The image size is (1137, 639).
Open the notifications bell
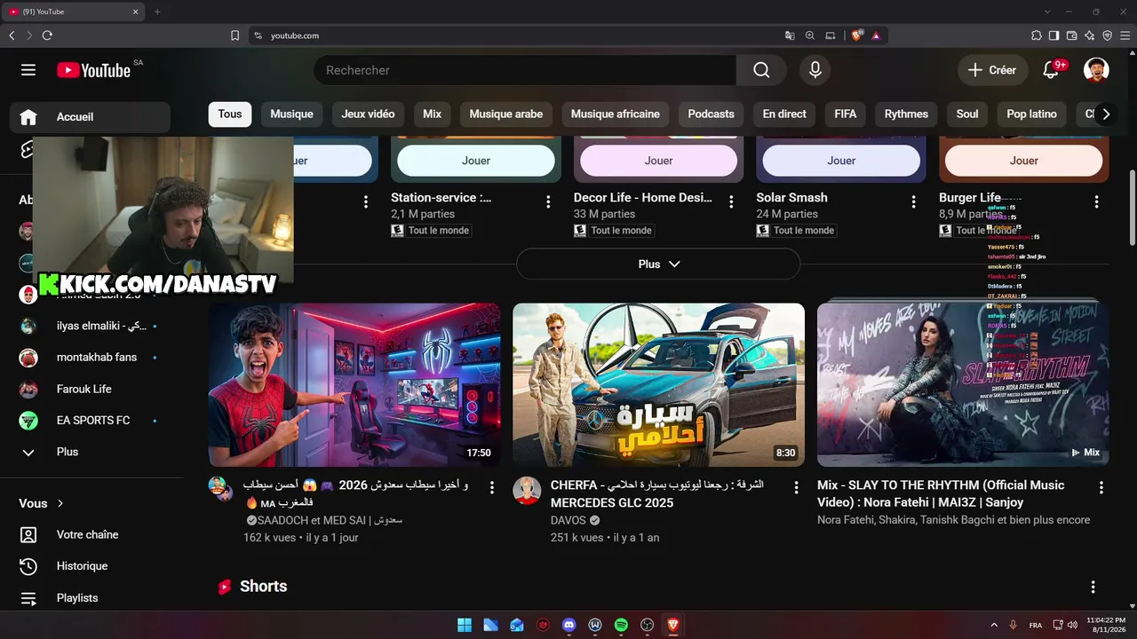pos(1052,70)
